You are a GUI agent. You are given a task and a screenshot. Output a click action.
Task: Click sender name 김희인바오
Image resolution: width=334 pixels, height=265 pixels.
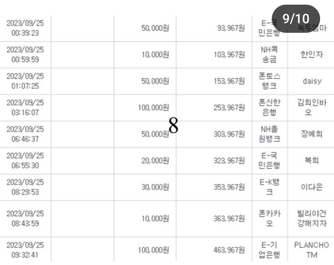pos(312,108)
